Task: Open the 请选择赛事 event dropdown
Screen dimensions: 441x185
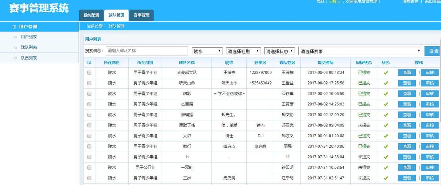Action: pos(360,51)
